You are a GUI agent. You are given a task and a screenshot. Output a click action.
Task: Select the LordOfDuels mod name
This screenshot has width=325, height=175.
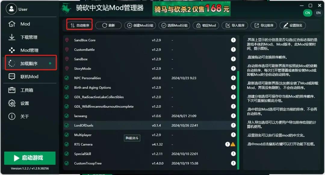(84, 125)
